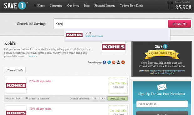194x115 pixels.
Task: Click the www.kohls.com suggestion link
Action: point(94,36)
